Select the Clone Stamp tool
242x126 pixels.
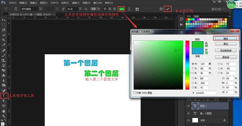click(4, 60)
